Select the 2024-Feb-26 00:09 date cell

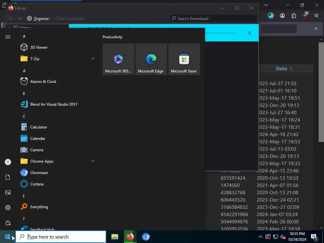[x=277, y=221]
